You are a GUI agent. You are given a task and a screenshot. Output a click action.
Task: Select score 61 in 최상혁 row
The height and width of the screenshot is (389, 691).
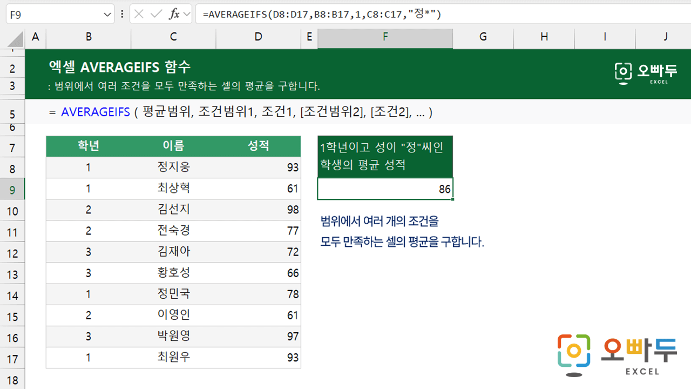click(259, 189)
